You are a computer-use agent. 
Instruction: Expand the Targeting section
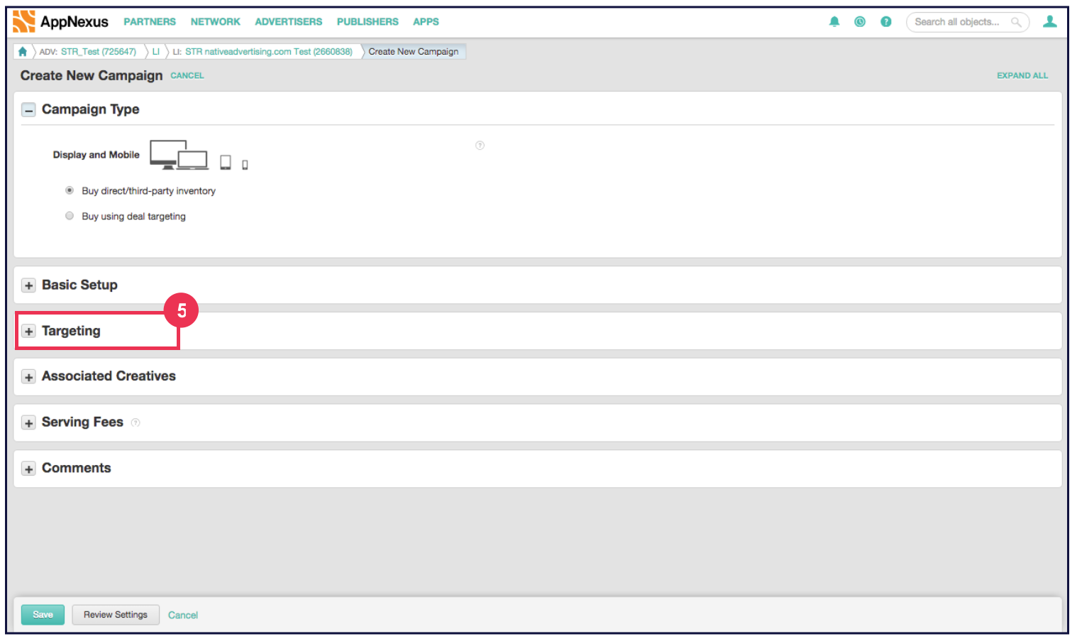[x=28, y=332]
